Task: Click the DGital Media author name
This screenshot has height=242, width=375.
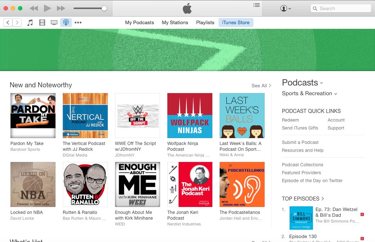Action: click(75, 155)
